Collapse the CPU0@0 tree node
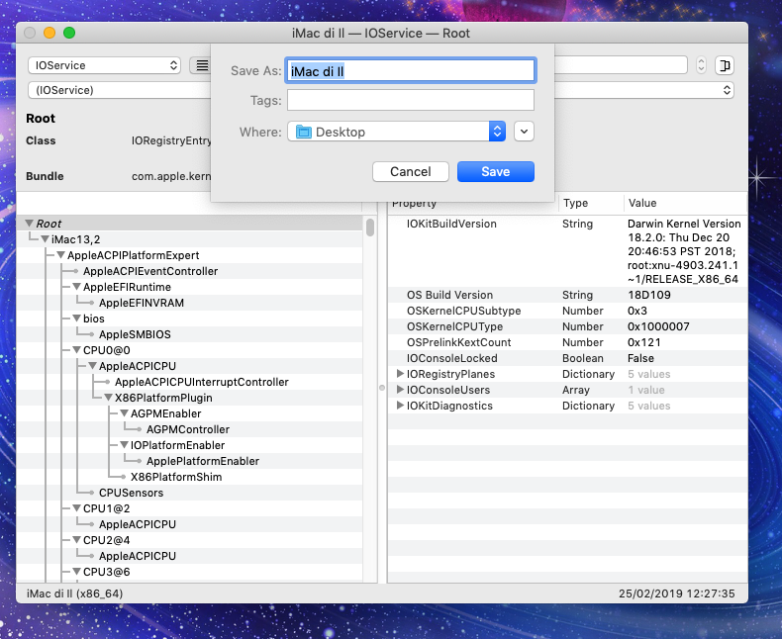The height and width of the screenshot is (639, 782). 76,350
